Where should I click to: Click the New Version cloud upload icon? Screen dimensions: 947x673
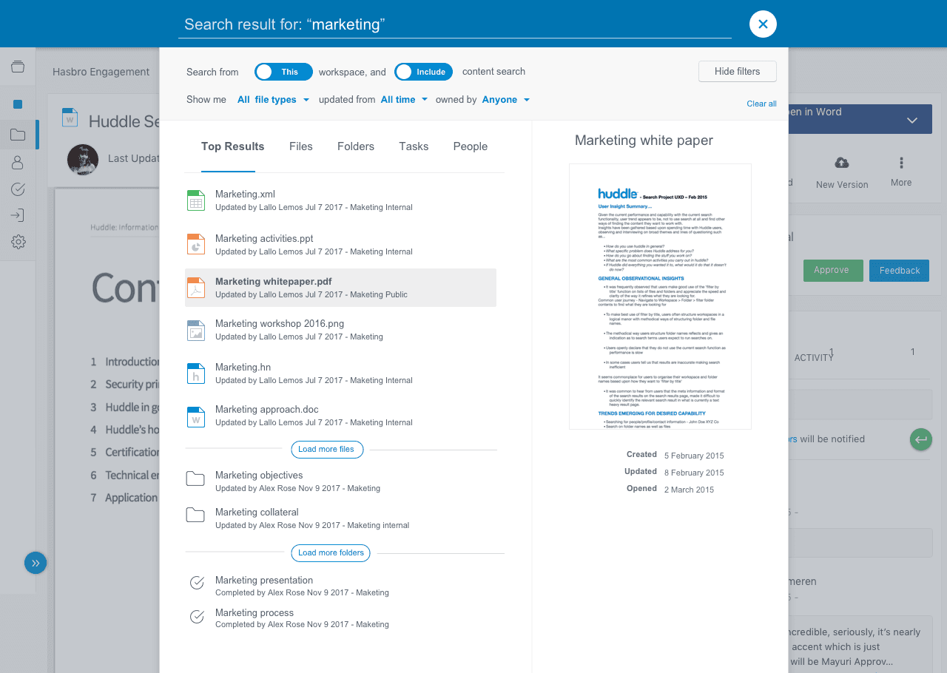click(x=842, y=163)
